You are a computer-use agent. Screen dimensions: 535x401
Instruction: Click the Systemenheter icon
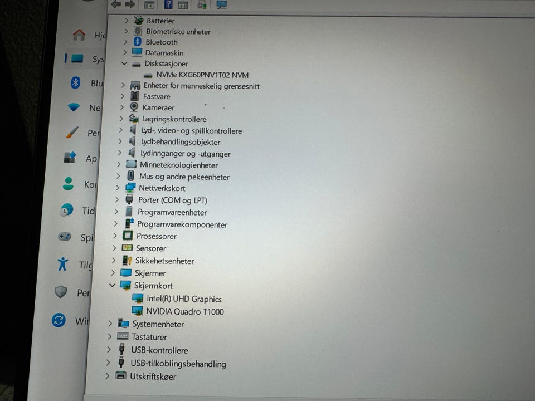tap(123, 323)
